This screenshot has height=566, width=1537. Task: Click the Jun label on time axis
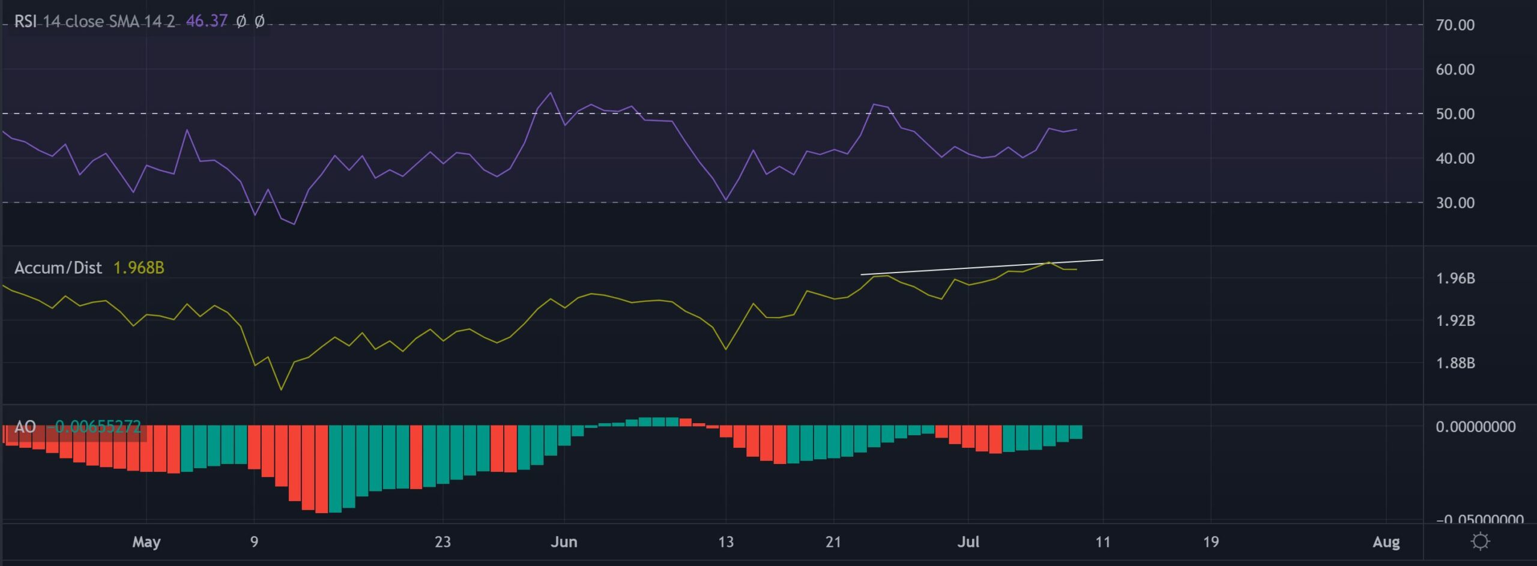564,542
